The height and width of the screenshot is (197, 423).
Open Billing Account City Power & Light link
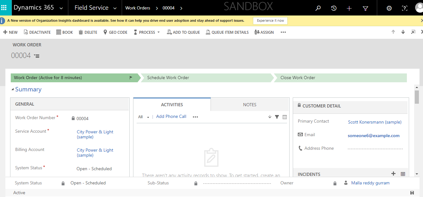tap(95, 153)
